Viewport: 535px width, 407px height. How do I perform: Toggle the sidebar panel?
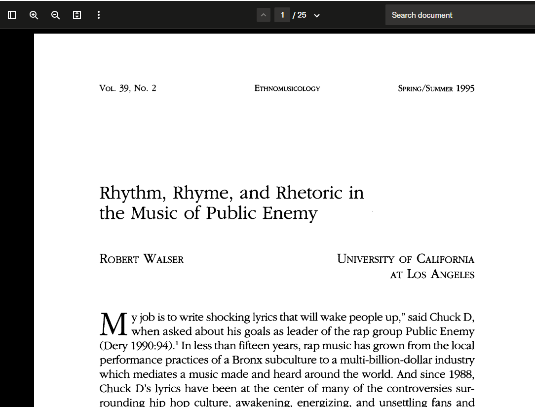(12, 15)
